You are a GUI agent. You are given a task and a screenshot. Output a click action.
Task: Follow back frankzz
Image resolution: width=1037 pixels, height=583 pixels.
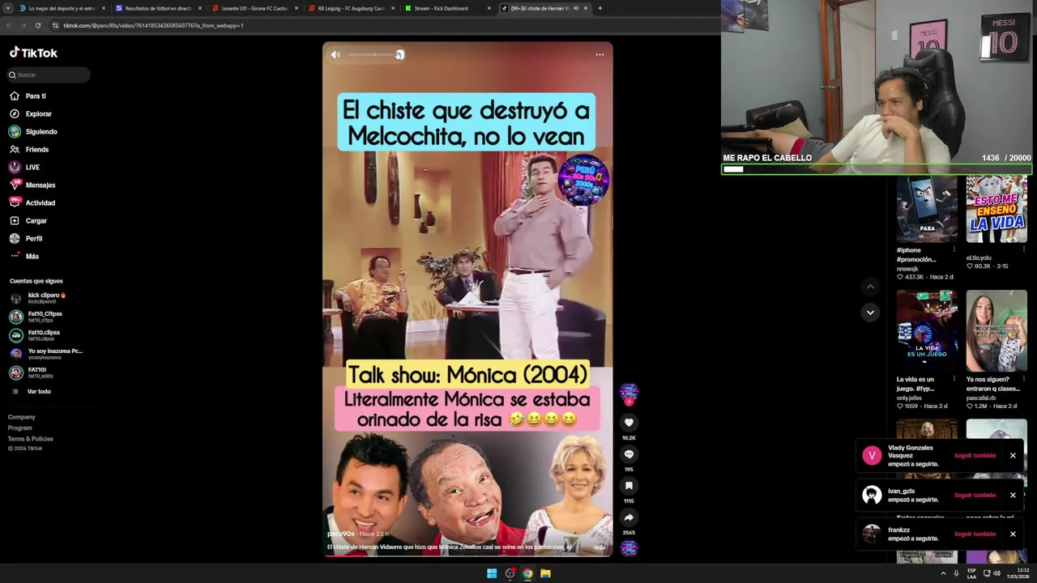(x=975, y=534)
